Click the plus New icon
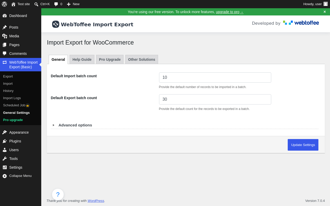 (x=69, y=4)
